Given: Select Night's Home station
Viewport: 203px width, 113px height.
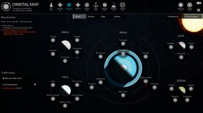Looking at the screenshot, I should (x=65, y=106).
